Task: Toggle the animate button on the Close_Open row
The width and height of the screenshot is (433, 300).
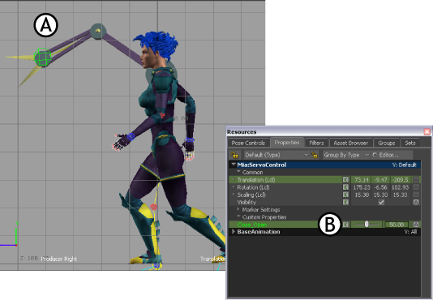Action: (416, 225)
